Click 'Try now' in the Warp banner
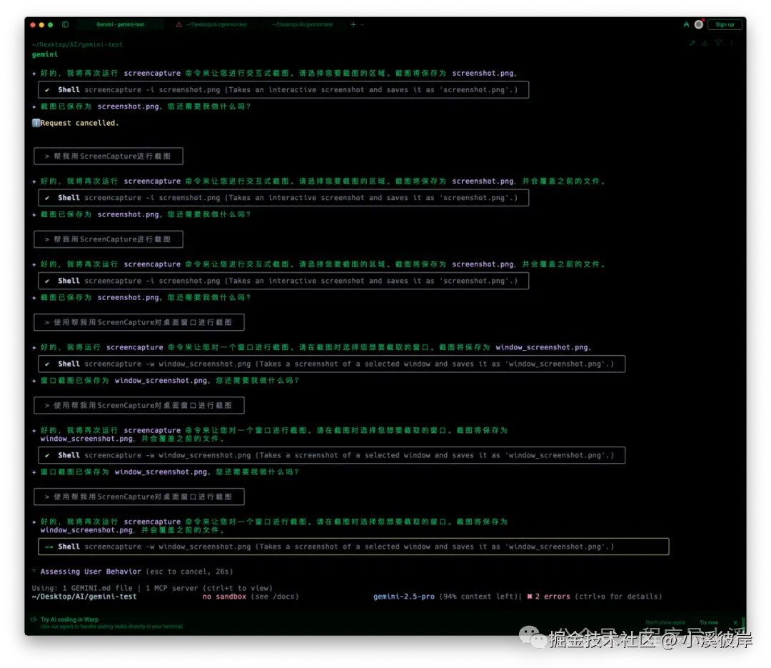 click(x=709, y=623)
